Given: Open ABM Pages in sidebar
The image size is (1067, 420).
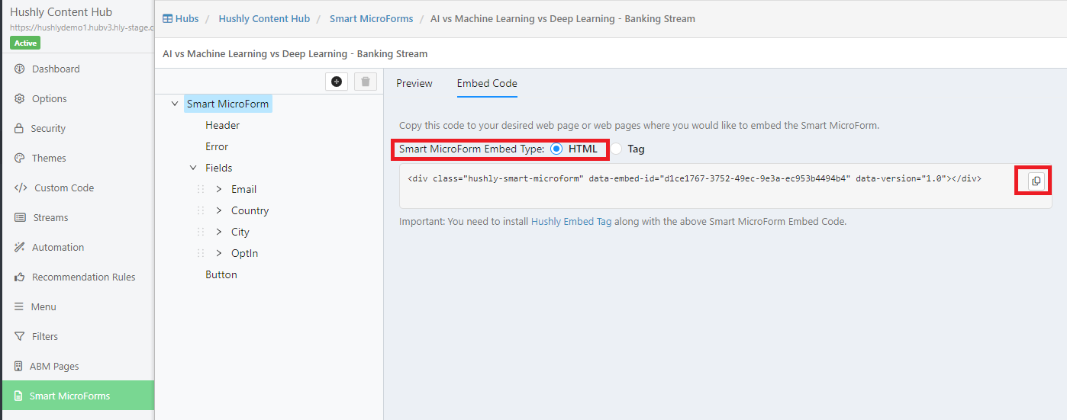Looking at the screenshot, I should (54, 366).
